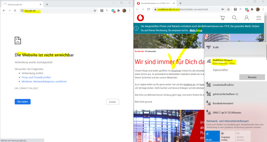The image size is (267, 142).
Task: Select the DIRECT-ipC9-TS5300series network
Action: 235,112
